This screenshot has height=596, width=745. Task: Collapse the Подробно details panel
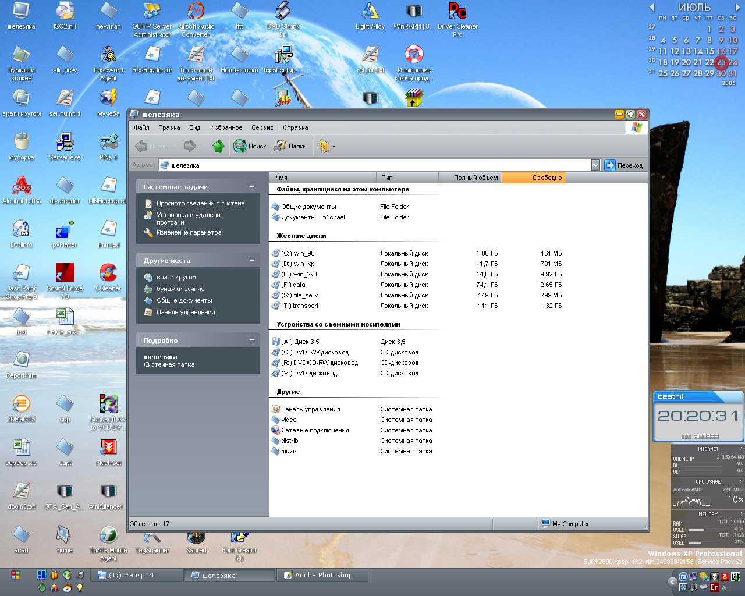pos(252,340)
